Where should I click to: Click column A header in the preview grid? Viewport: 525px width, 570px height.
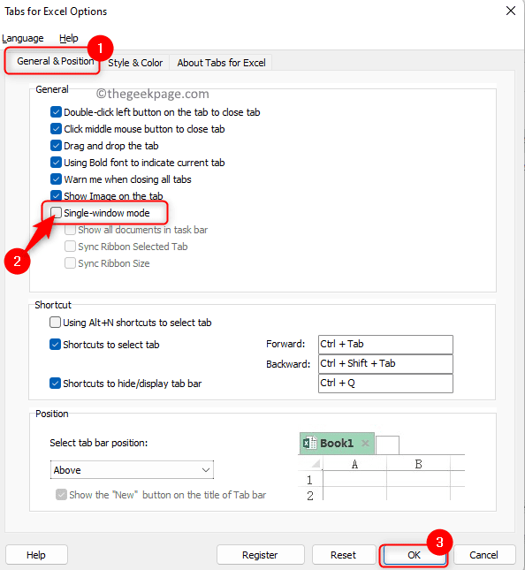click(354, 464)
